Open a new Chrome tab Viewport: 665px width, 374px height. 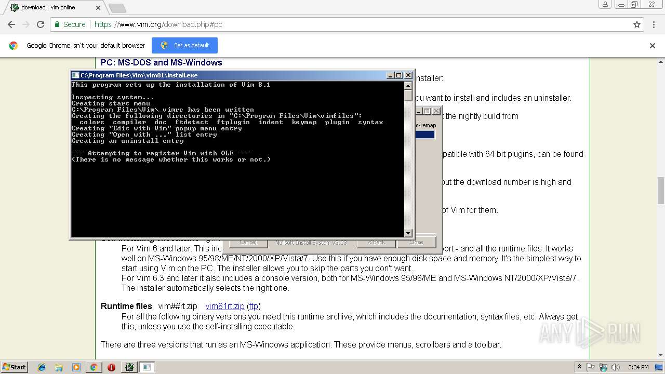tap(117, 8)
